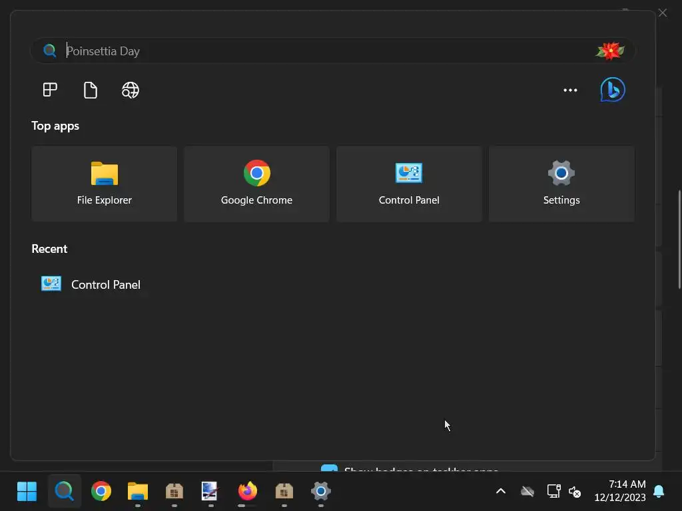Open Firefox from the taskbar
This screenshot has height=511, width=682.
tap(248, 492)
